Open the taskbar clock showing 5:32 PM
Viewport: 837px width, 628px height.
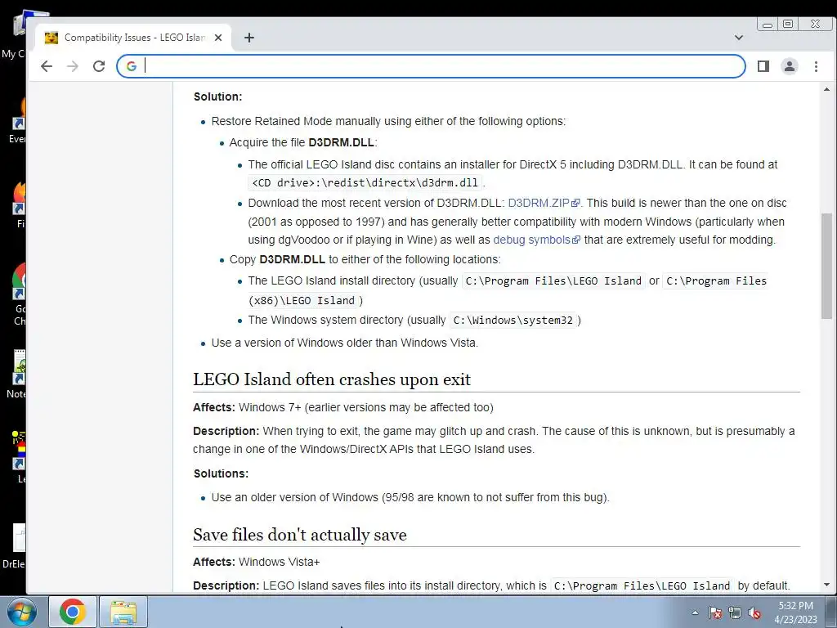tap(795, 612)
